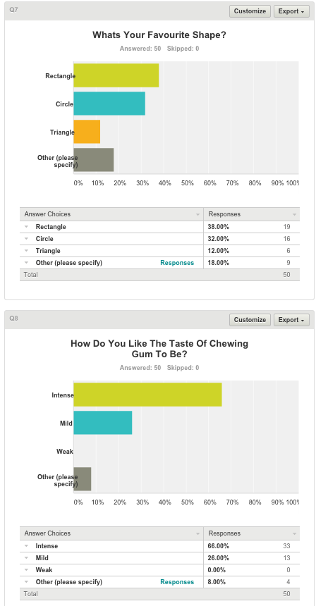Screen dimensions: 316x606
Task: Expand the Weak row arrow
Action: (27, 570)
